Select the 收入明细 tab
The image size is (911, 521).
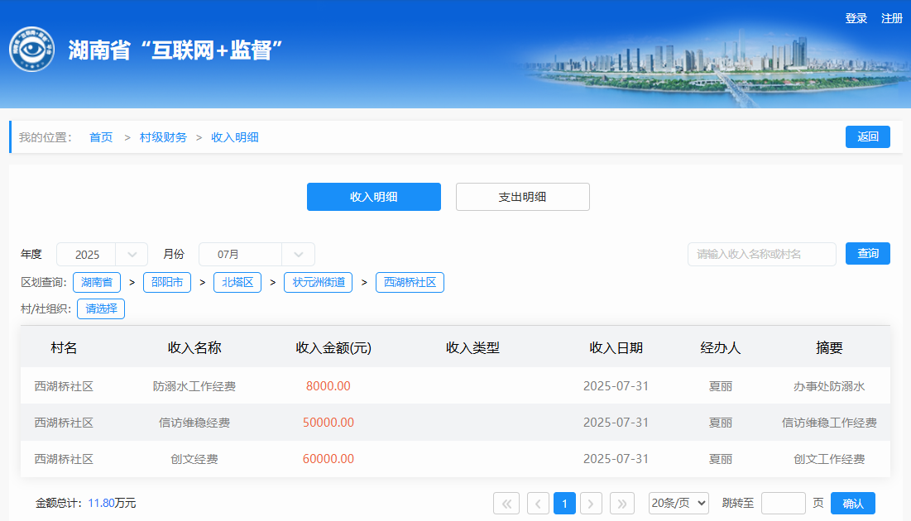coord(373,197)
